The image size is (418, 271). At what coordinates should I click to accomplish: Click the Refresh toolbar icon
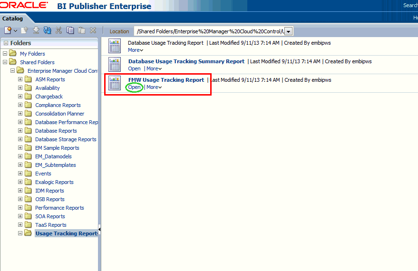pyautogui.click(x=48, y=30)
